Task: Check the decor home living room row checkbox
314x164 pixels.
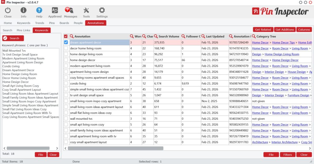Action: (66, 48)
